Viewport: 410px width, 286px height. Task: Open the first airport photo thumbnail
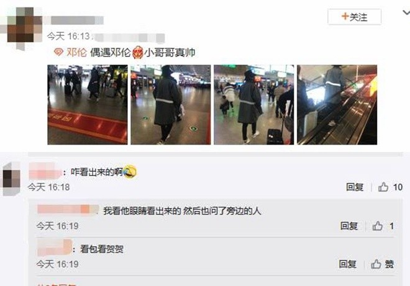click(x=88, y=104)
